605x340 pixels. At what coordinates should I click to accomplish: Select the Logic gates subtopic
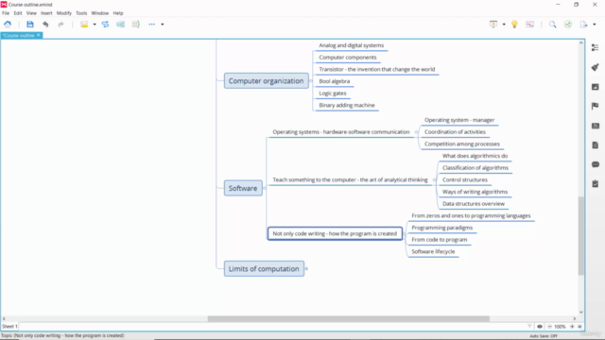point(333,93)
